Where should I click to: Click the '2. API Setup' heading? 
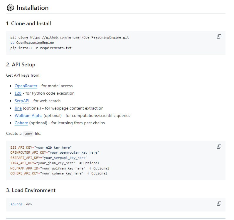point(21,64)
